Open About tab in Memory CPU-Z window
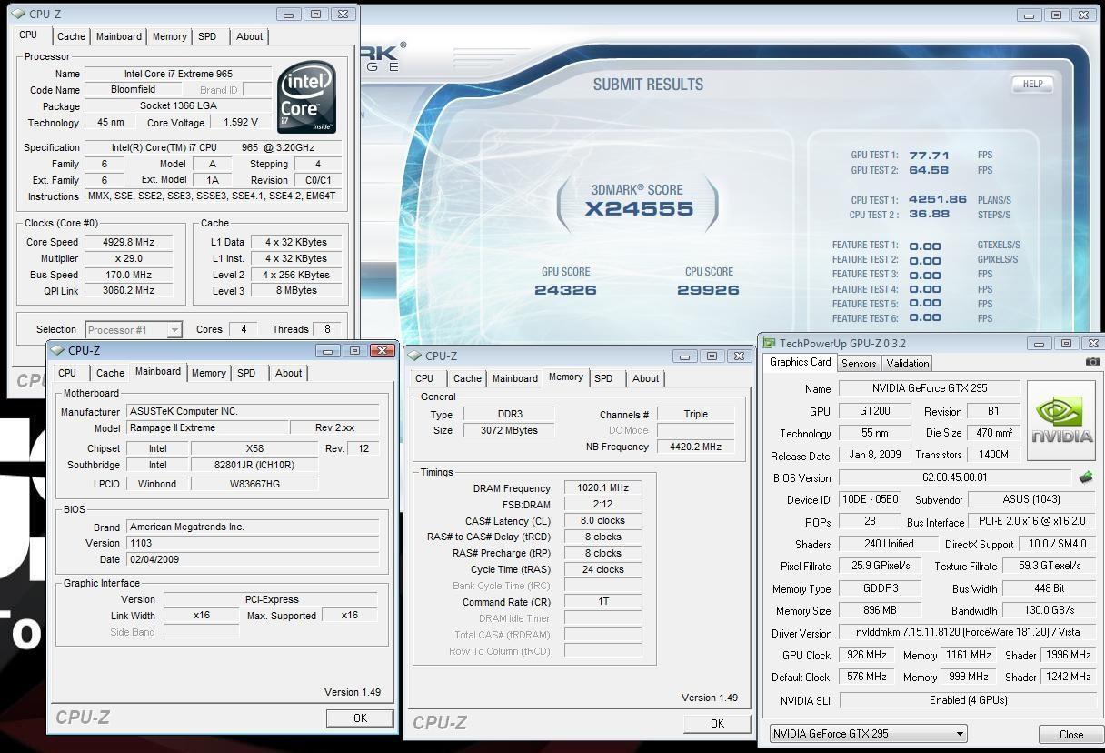This screenshot has height=753, width=1105. pos(645,378)
